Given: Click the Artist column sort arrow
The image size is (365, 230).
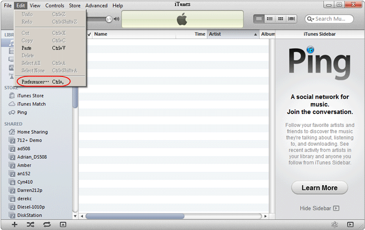Looking at the screenshot, I should [256, 34].
